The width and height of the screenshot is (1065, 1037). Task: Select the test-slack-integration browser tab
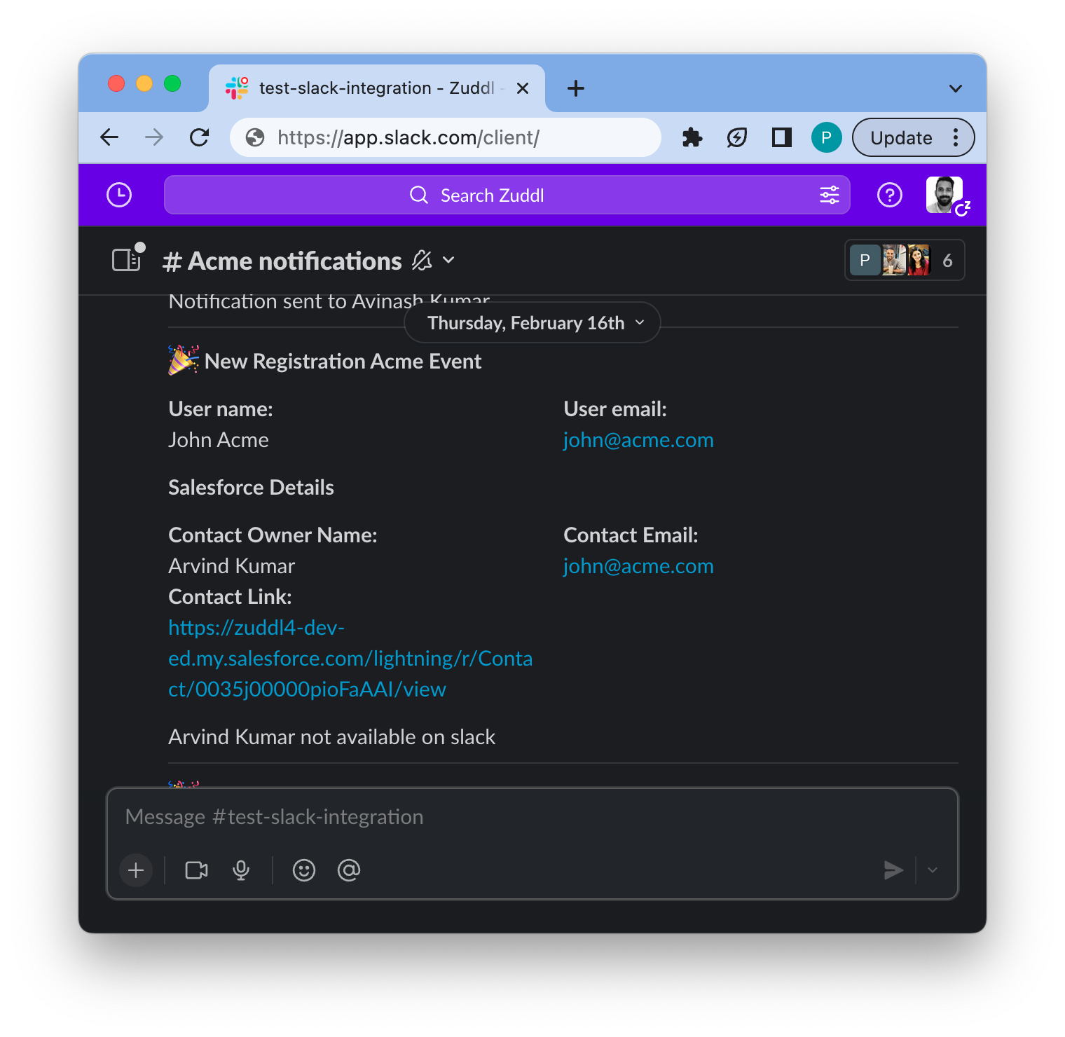click(377, 88)
